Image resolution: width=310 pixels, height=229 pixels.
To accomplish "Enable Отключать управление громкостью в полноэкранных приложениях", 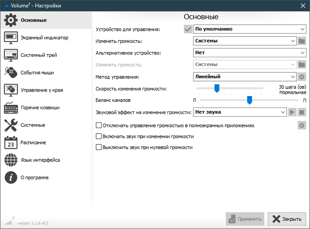I will pos(98,125).
